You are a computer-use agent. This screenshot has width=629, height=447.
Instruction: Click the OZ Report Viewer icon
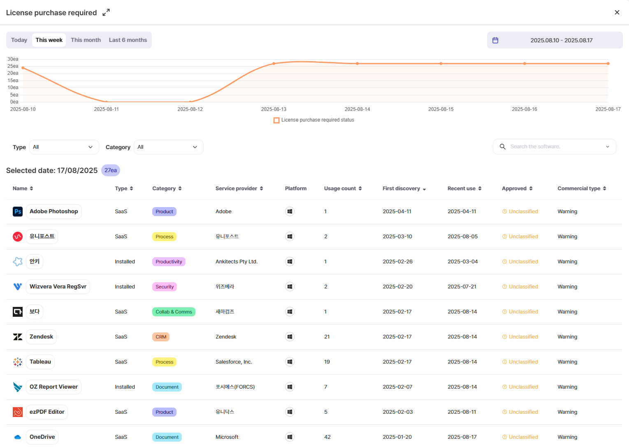pos(18,387)
